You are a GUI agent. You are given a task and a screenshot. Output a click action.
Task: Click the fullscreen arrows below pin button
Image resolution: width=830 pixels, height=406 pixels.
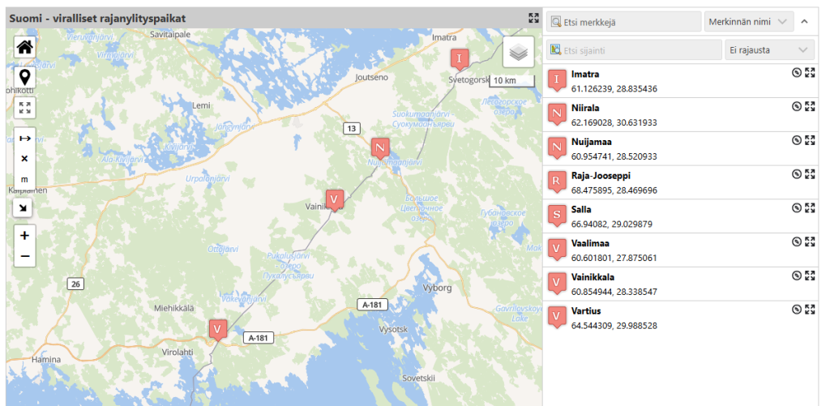24,108
